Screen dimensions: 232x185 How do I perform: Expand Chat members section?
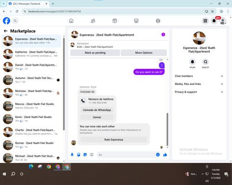199,76
